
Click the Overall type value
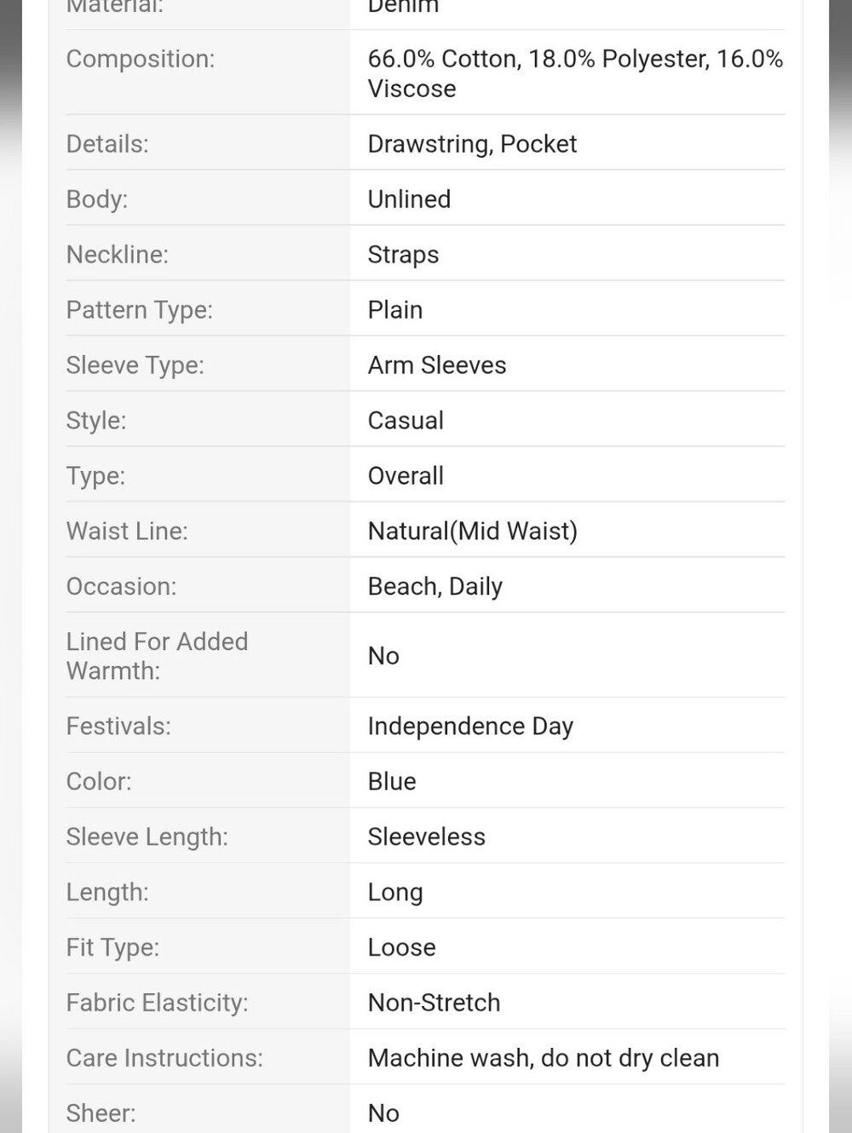pos(406,476)
